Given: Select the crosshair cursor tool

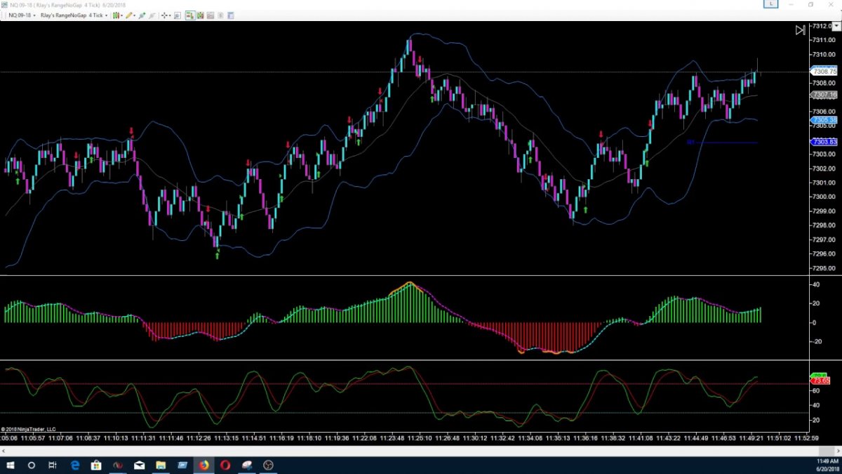Looking at the screenshot, I should pos(165,15).
